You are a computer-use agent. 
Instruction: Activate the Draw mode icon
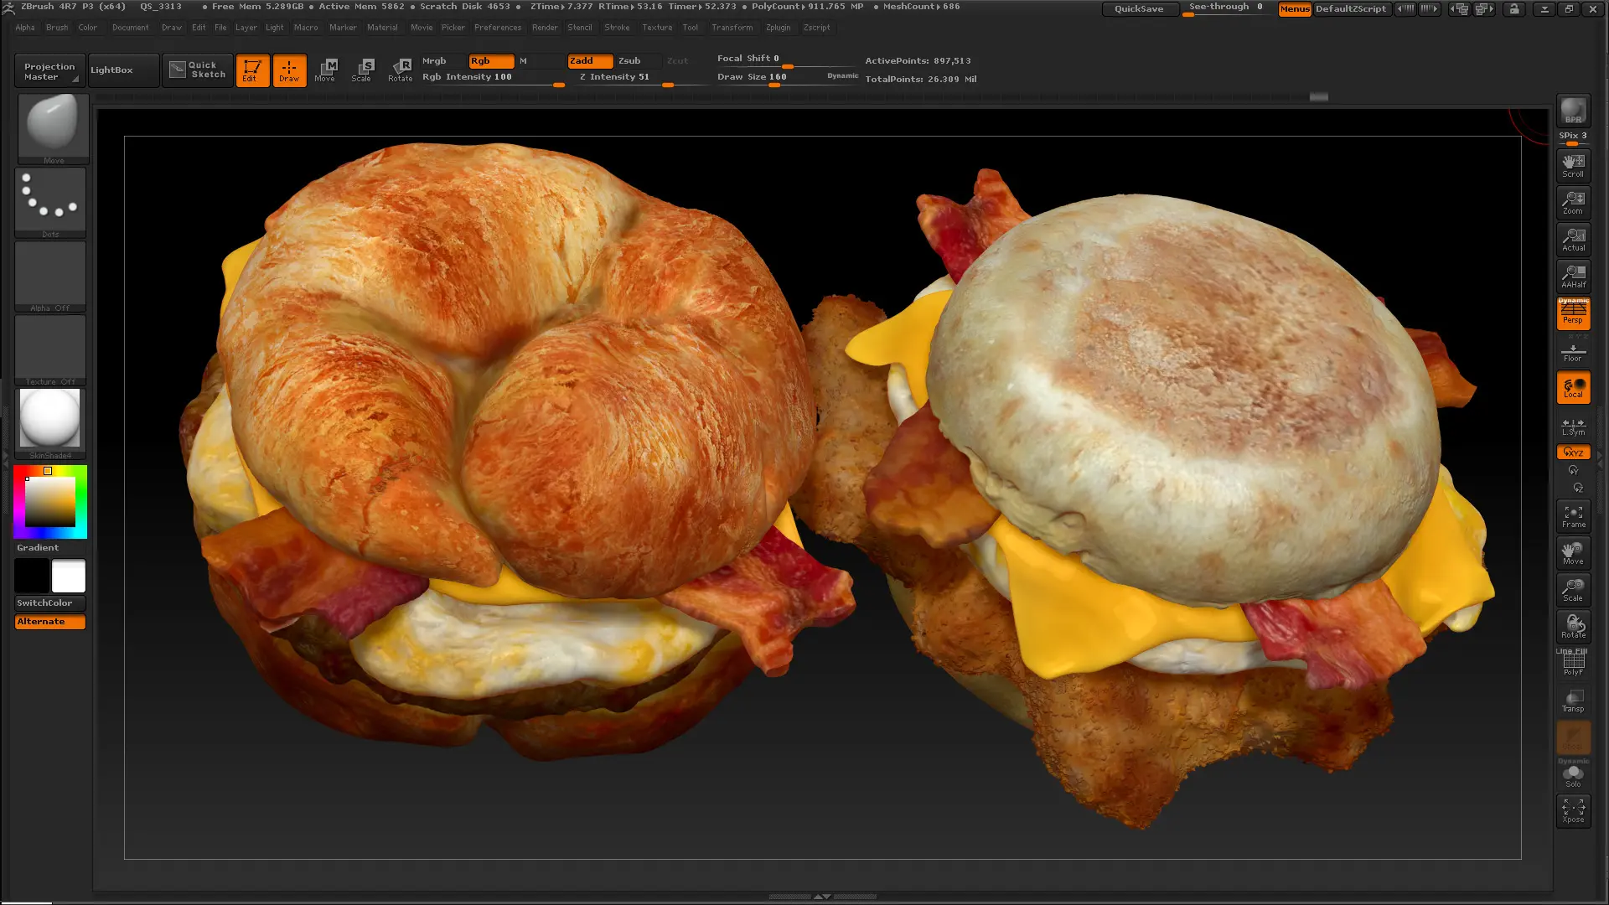coord(289,70)
